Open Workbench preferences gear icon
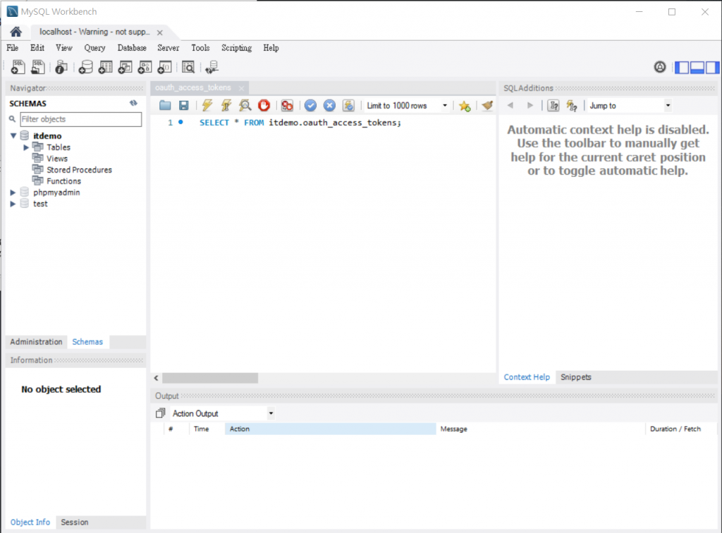 (x=660, y=67)
